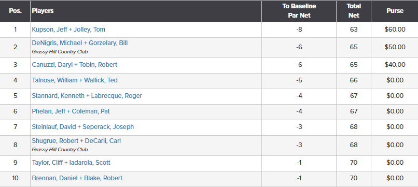View Stannard, Kenneth + Labrecque, Roger scorecard
This screenshot has height=187, width=418.
87,96
